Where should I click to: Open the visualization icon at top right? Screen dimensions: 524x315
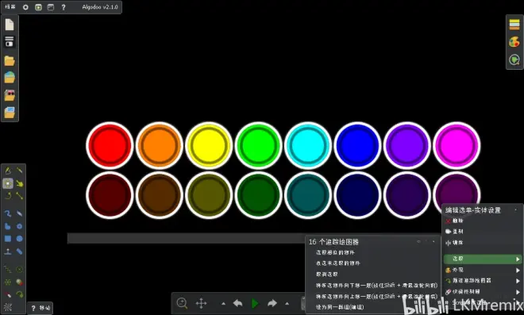point(514,60)
